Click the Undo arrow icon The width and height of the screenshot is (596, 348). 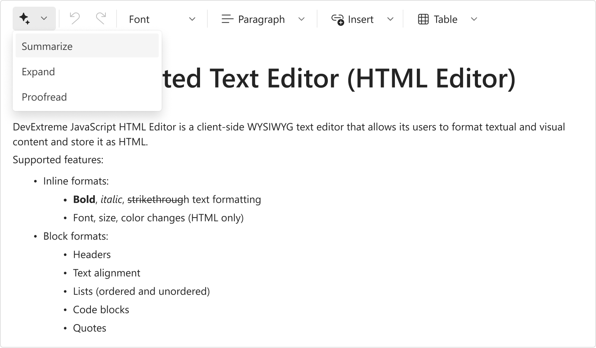click(x=75, y=19)
